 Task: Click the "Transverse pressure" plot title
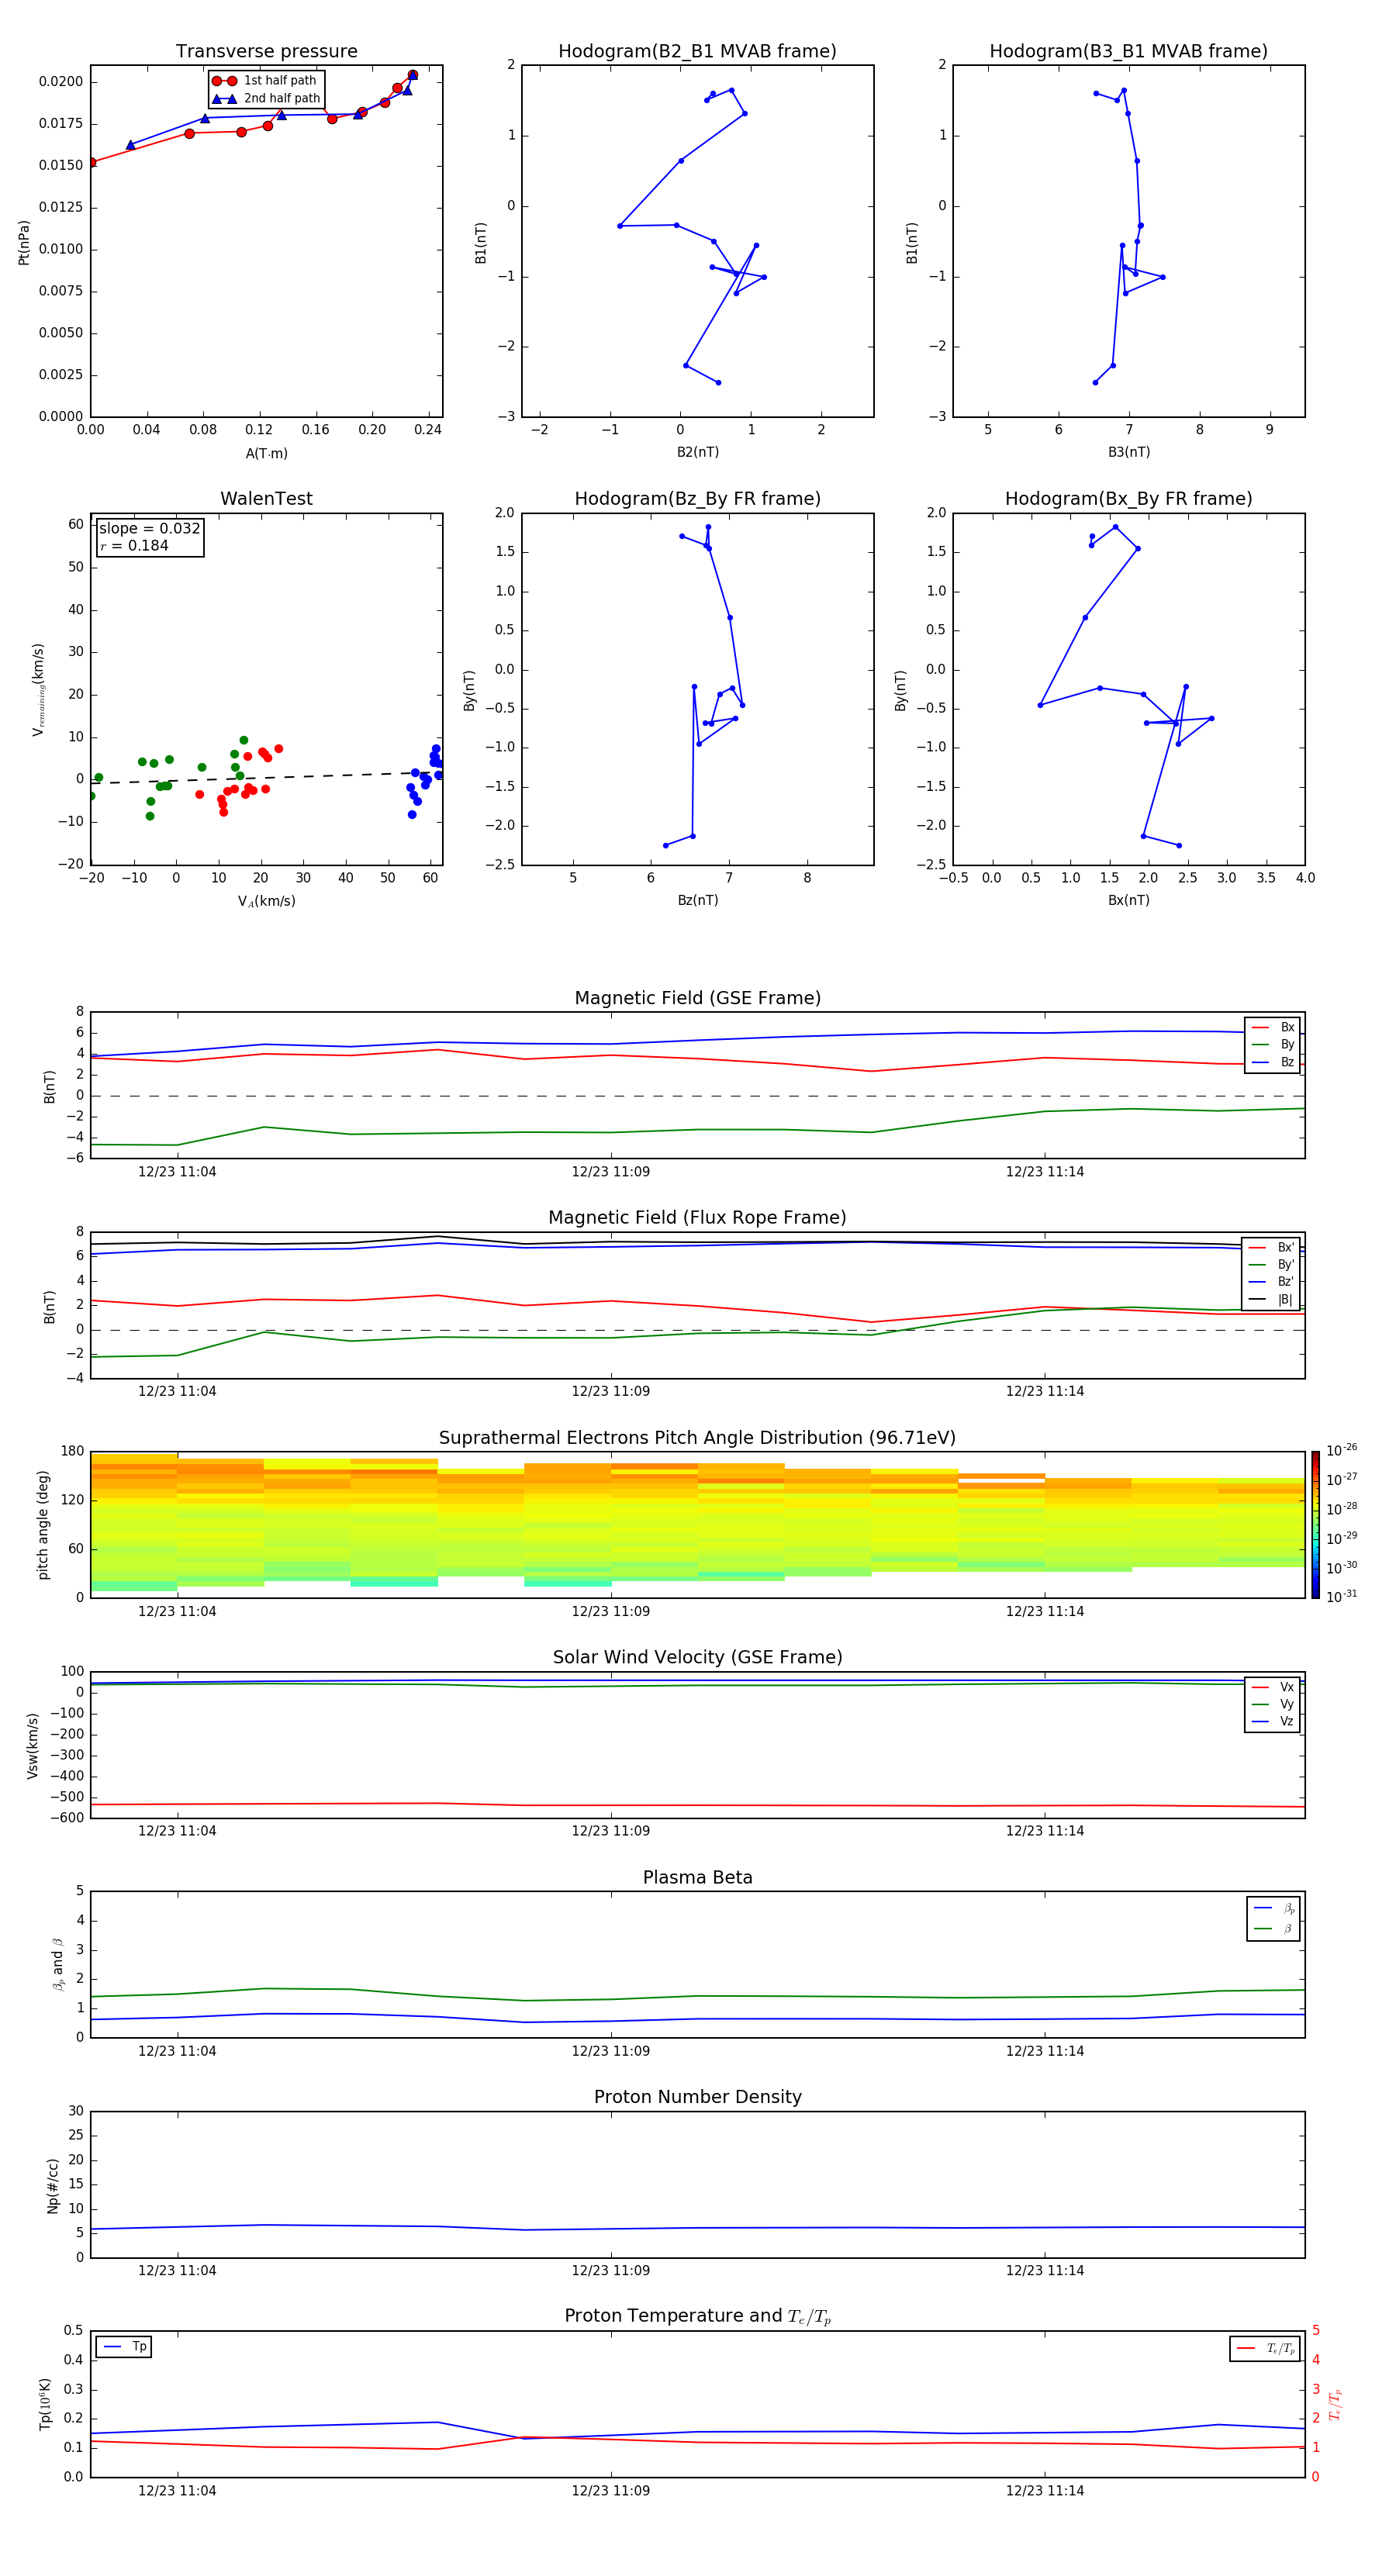(x=266, y=52)
